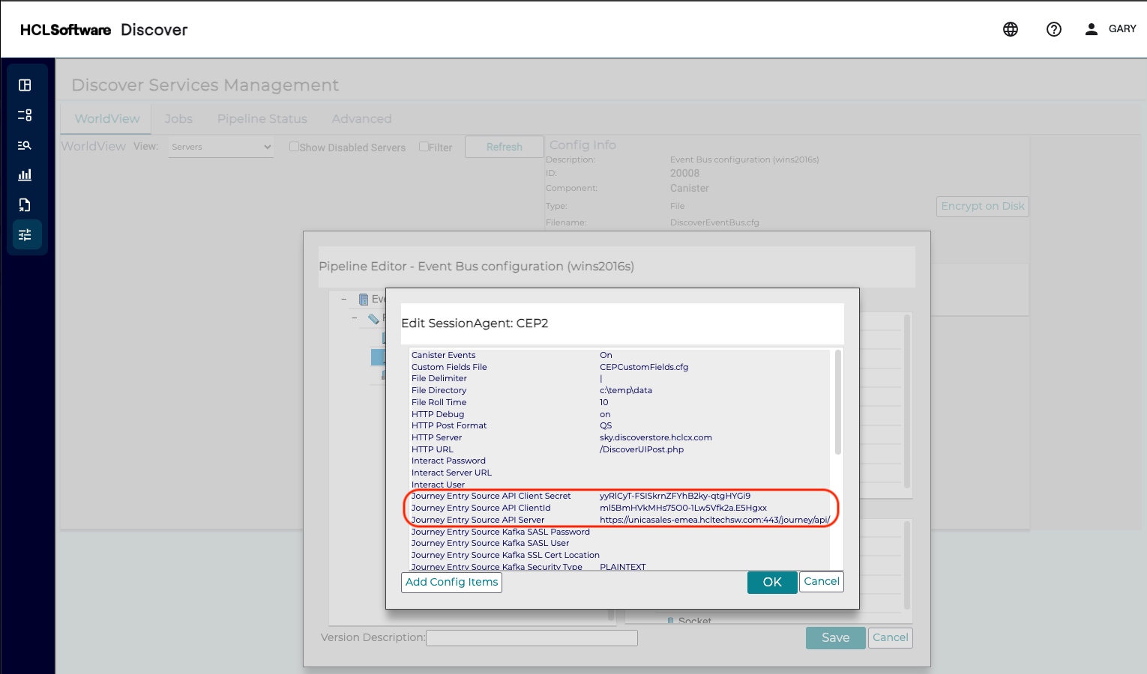
Task: Select the HTTP URL label
Action: click(433, 449)
